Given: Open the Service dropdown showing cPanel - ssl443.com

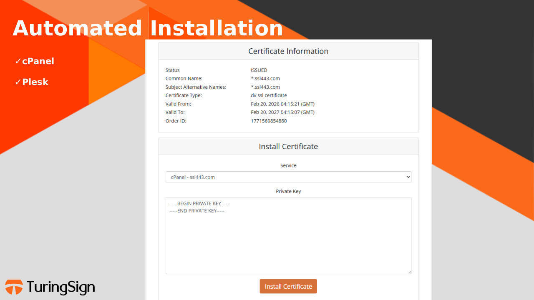Looking at the screenshot, I should 288,177.
